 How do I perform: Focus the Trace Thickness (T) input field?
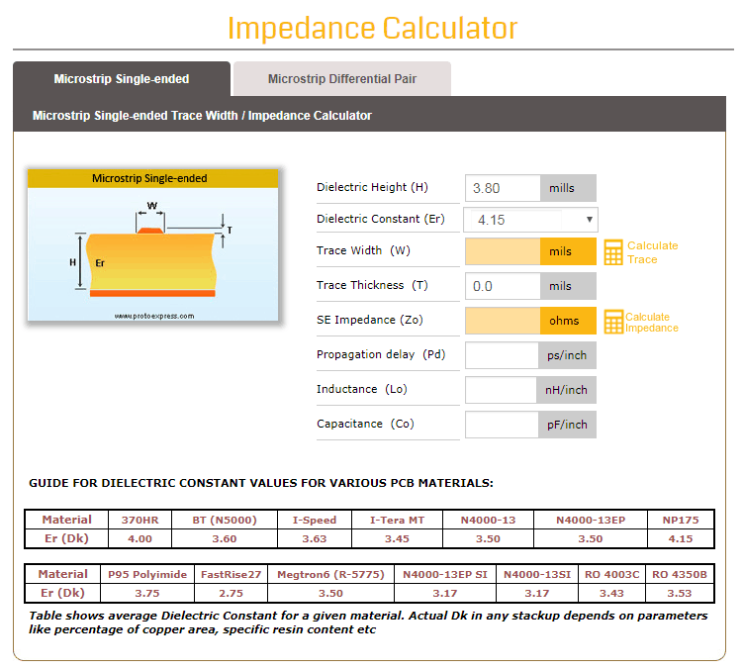point(503,286)
